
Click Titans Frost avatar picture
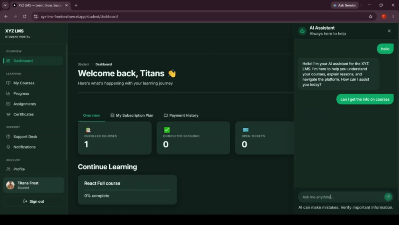(x=10, y=185)
